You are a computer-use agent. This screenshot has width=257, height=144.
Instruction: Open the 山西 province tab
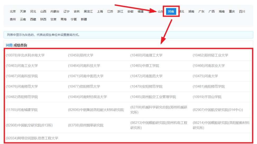pos(43,11)
